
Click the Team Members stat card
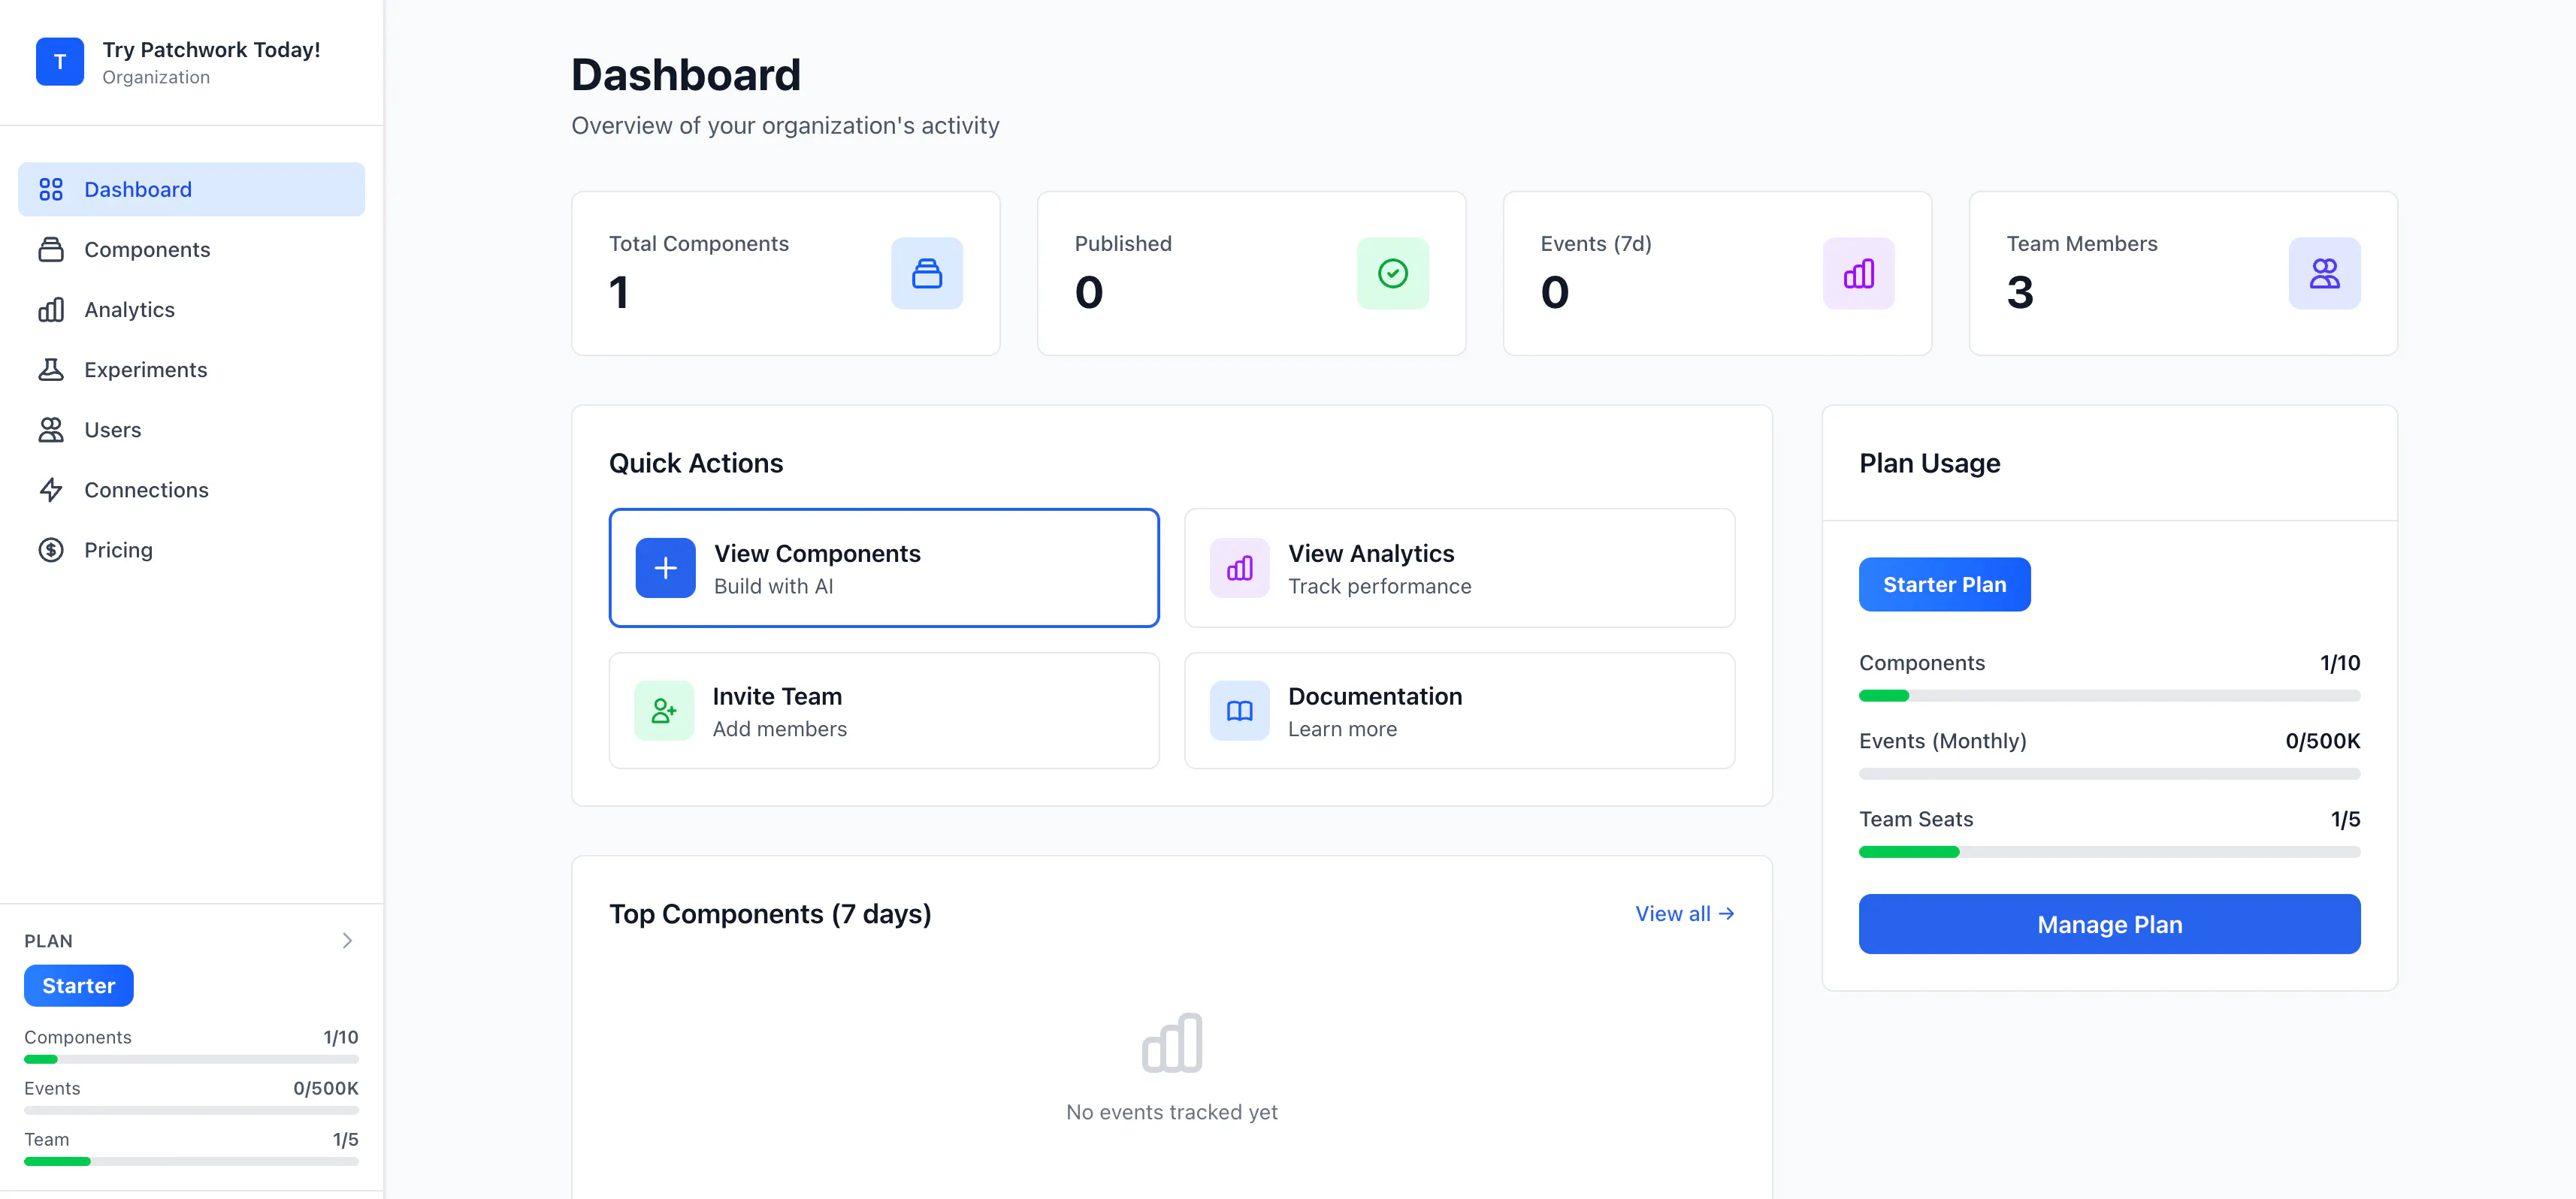point(2184,273)
